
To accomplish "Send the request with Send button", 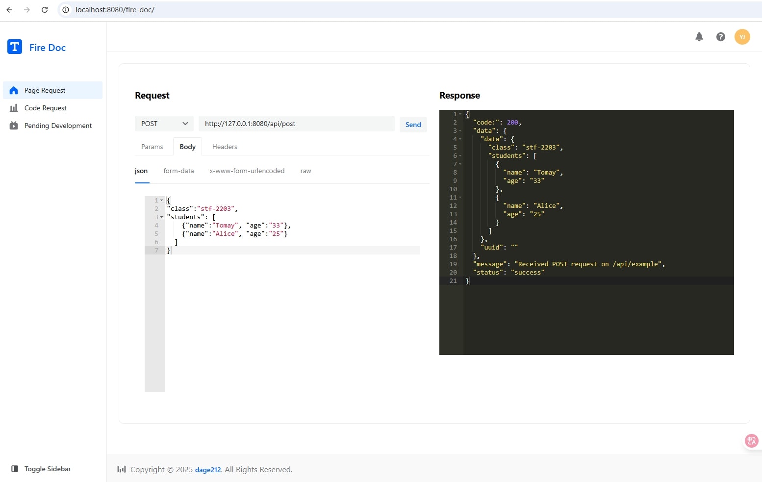I will click(413, 125).
